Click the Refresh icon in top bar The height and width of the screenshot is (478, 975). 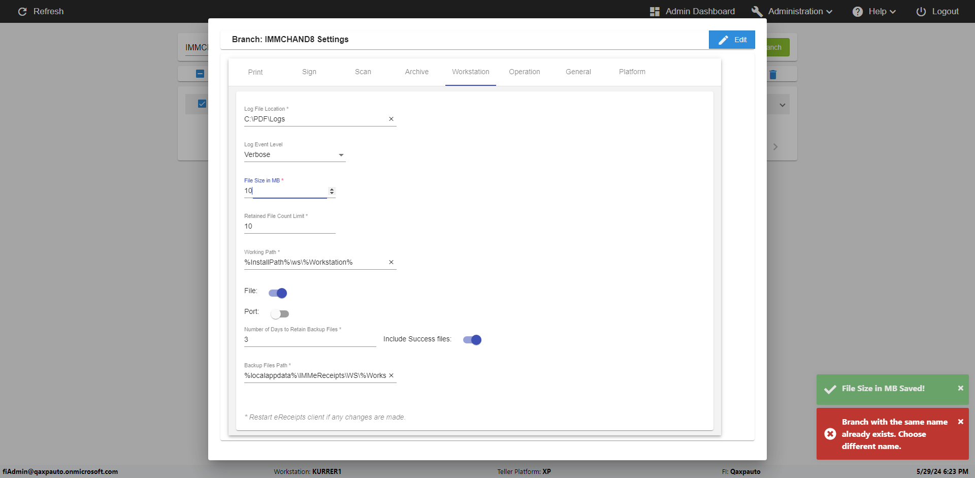22,11
